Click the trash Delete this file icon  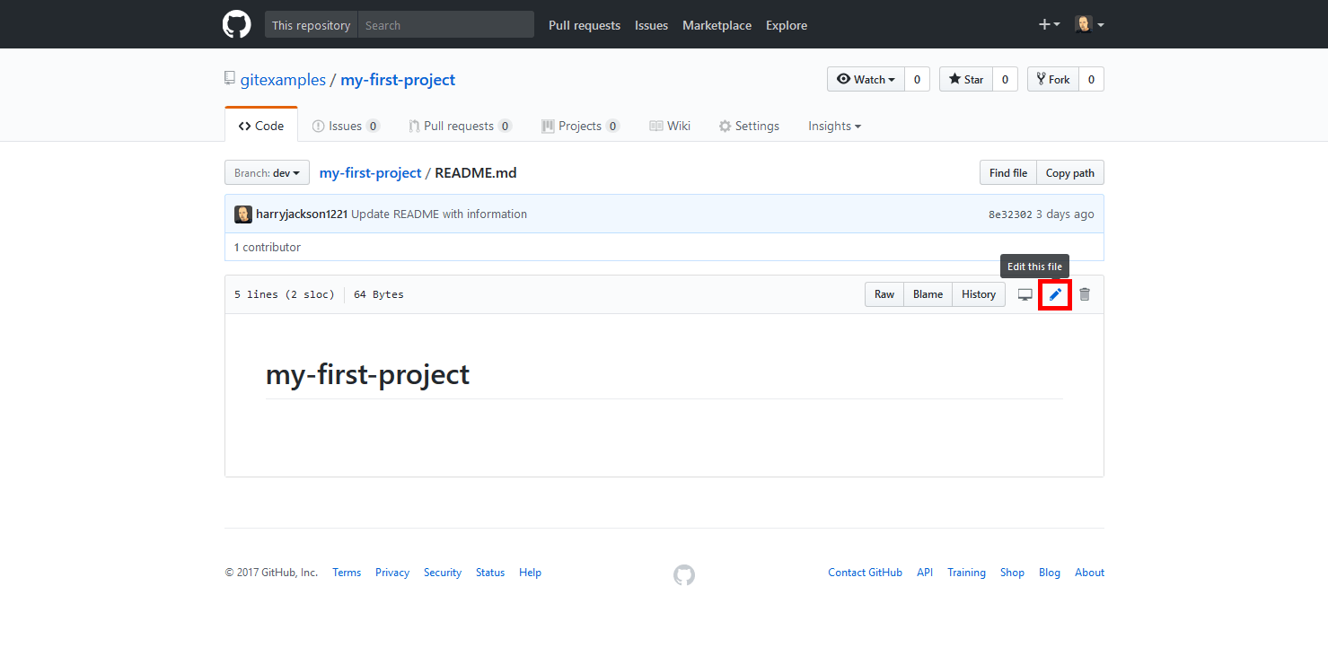pyautogui.click(x=1085, y=294)
